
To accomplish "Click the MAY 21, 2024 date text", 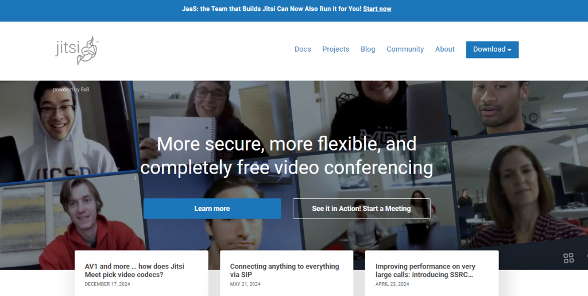I will [x=245, y=284].
